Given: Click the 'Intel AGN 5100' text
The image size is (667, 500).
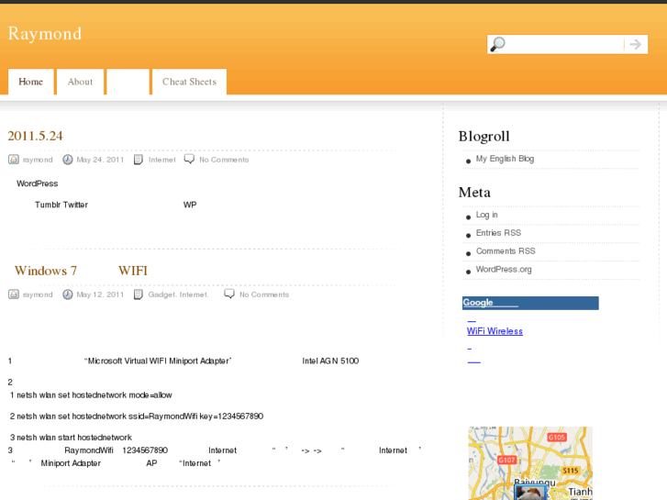Looking at the screenshot, I should 330,361.
